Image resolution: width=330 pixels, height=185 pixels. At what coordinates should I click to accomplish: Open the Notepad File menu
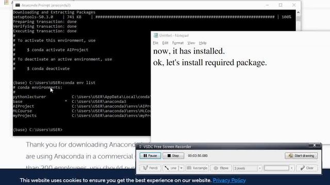[156, 43]
